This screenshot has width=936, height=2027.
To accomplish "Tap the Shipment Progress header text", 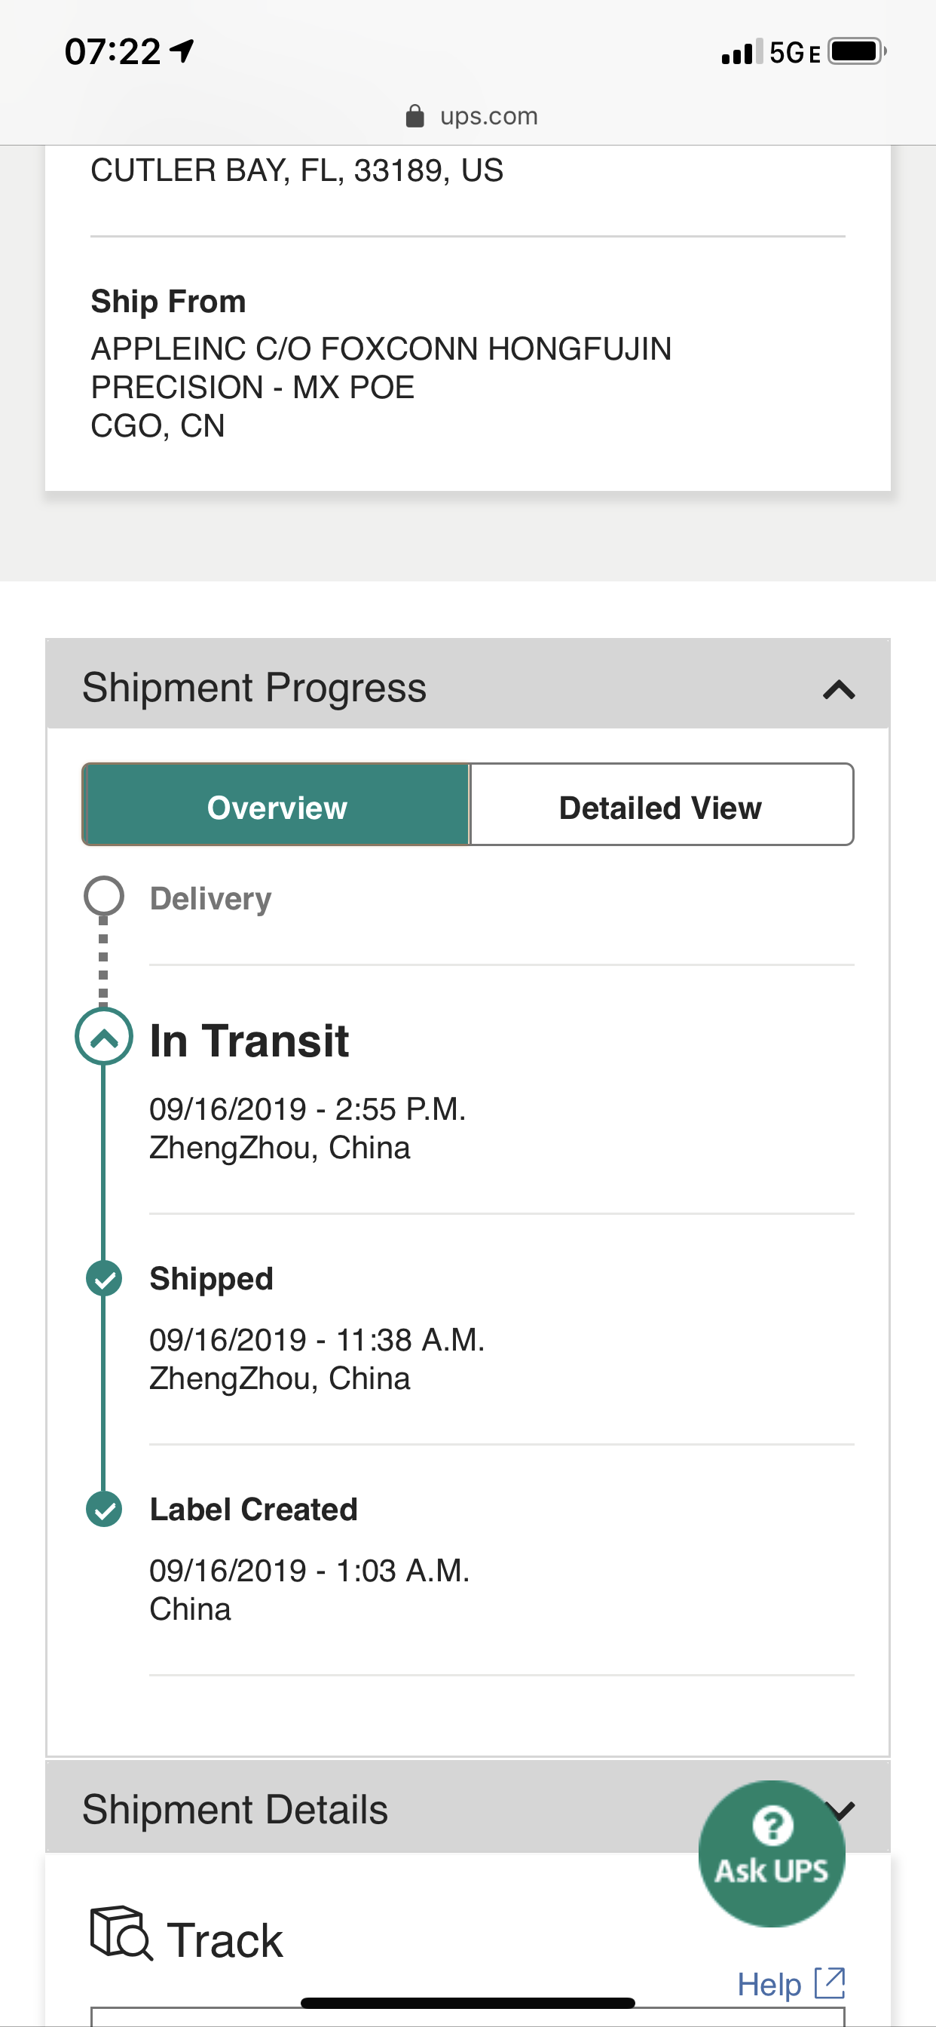I will click(254, 688).
